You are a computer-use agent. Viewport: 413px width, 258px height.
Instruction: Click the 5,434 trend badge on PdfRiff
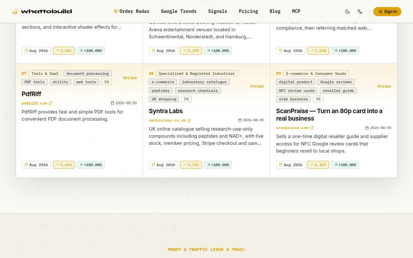click(x=64, y=165)
